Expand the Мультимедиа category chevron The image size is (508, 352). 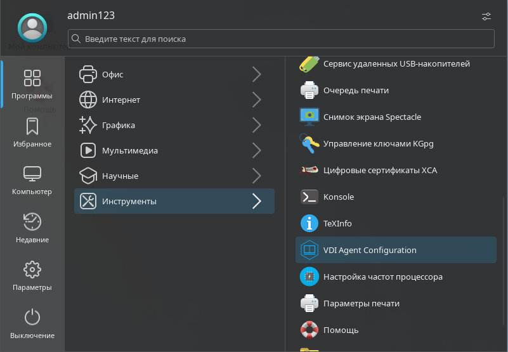coord(256,151)
